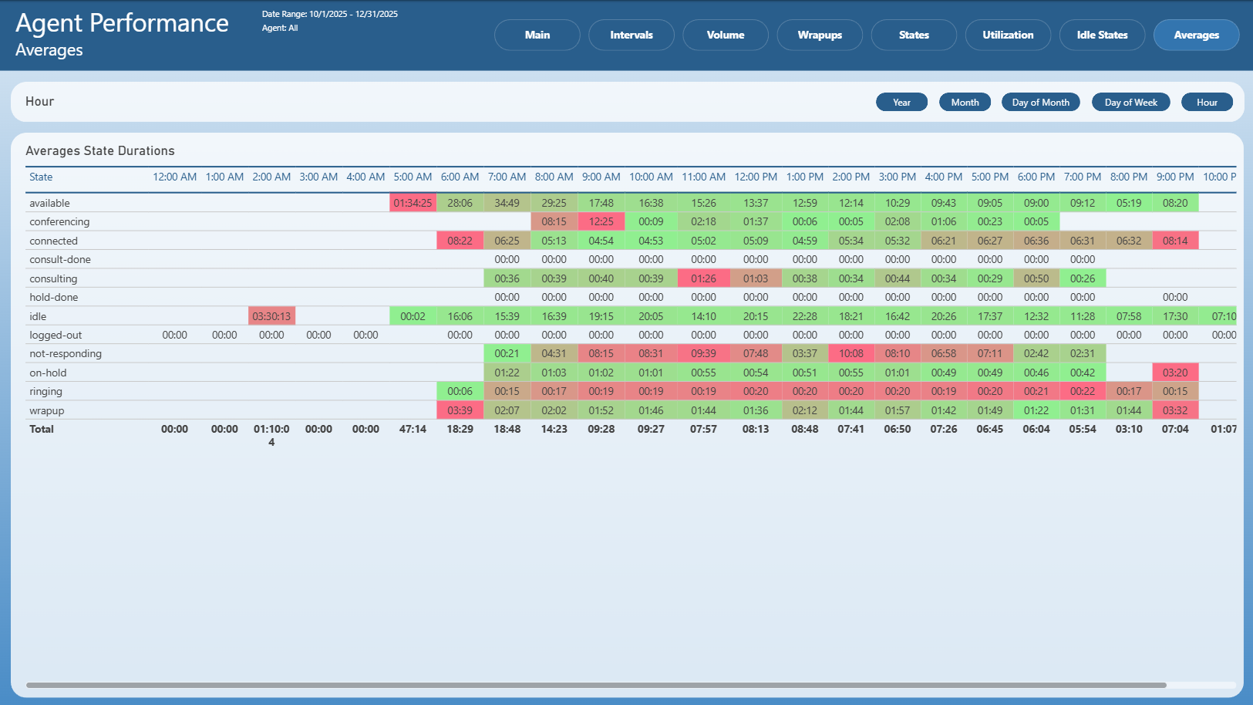Screen dimensions: 1253x705
Task: Click the 9:00 AM column header
Action: (601, 177)
